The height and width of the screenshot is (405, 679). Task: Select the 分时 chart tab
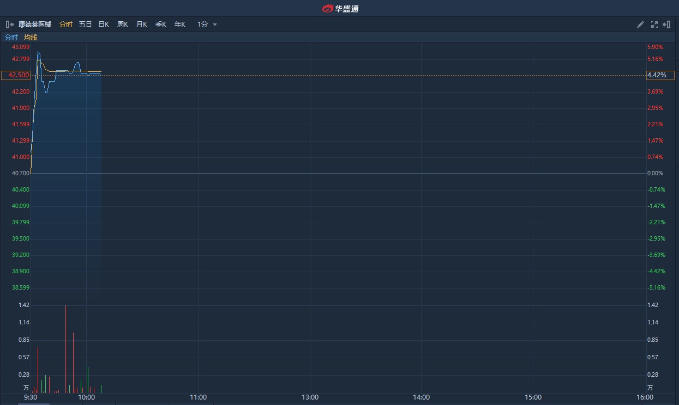coord(66,24)
